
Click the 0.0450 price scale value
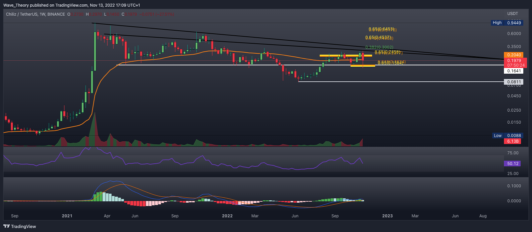coord(514,96)
